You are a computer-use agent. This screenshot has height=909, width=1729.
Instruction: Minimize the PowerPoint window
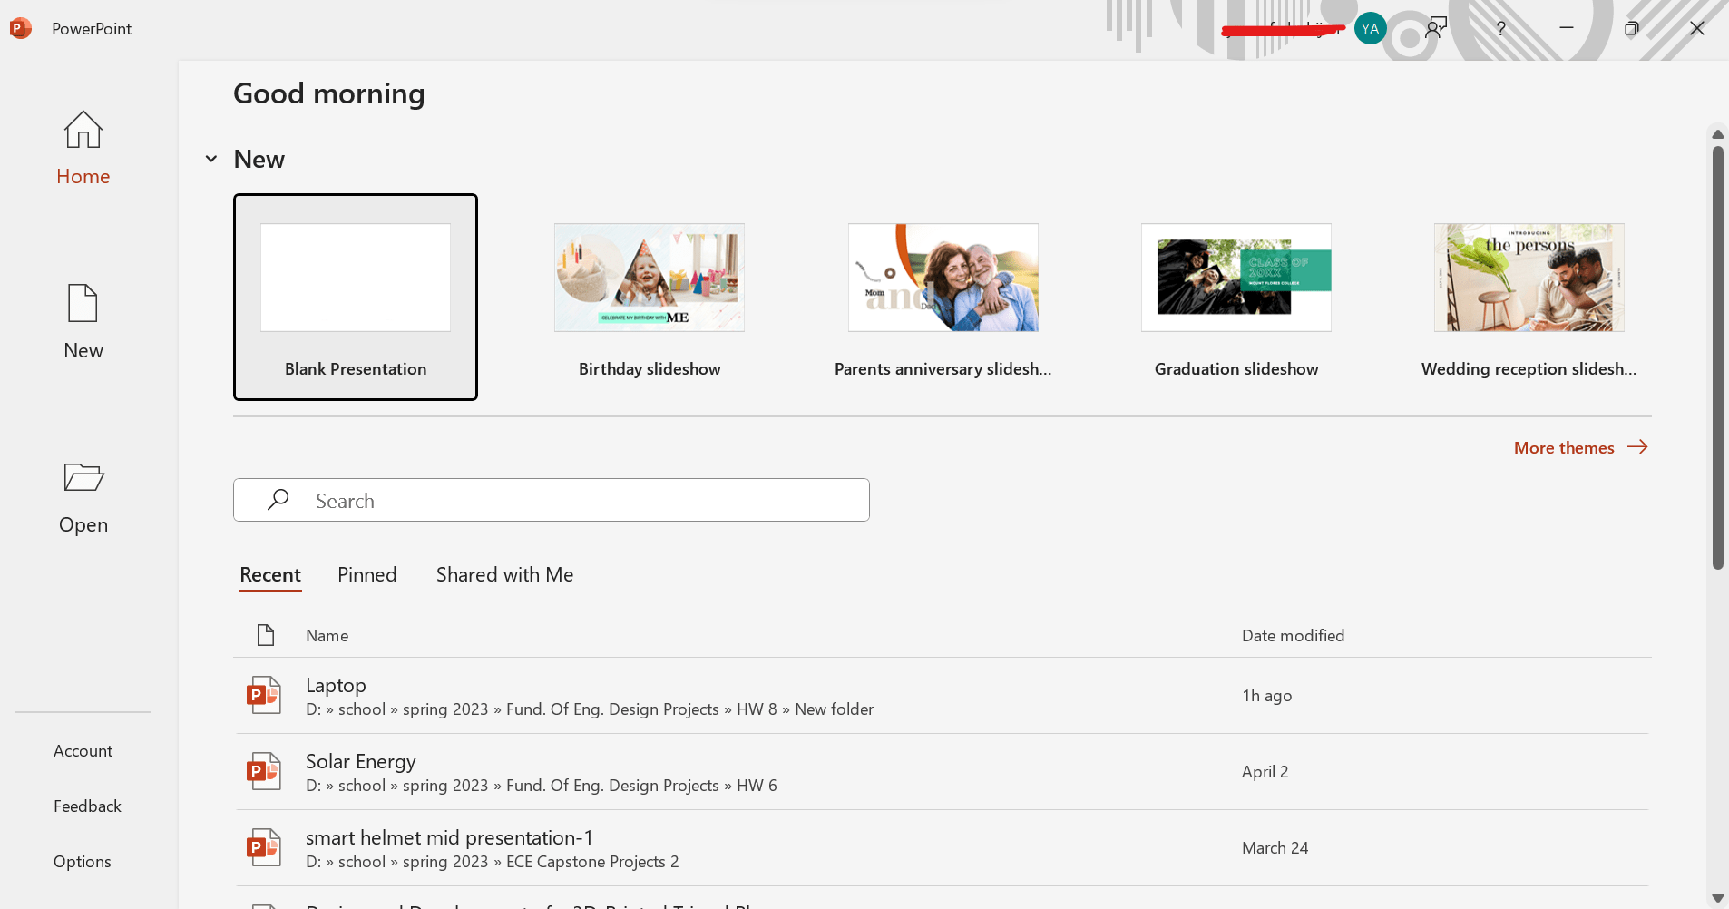coord(1567,28)
